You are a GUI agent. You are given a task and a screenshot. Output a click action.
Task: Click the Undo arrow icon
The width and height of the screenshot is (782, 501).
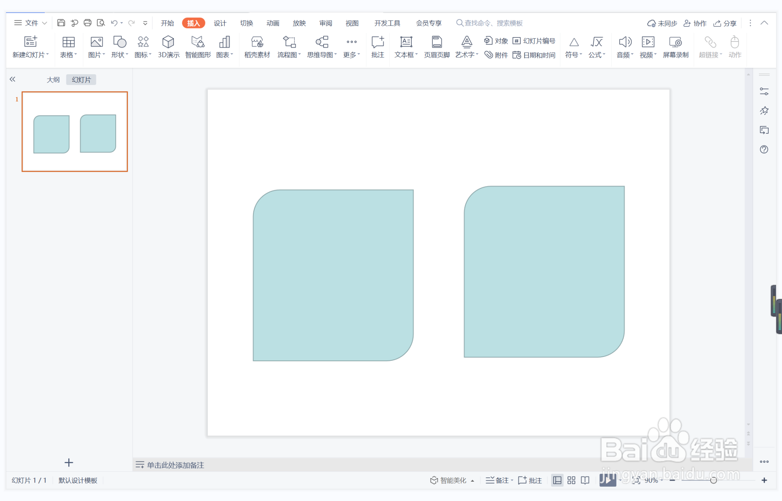pyautogui.click(x=114, y=23)
